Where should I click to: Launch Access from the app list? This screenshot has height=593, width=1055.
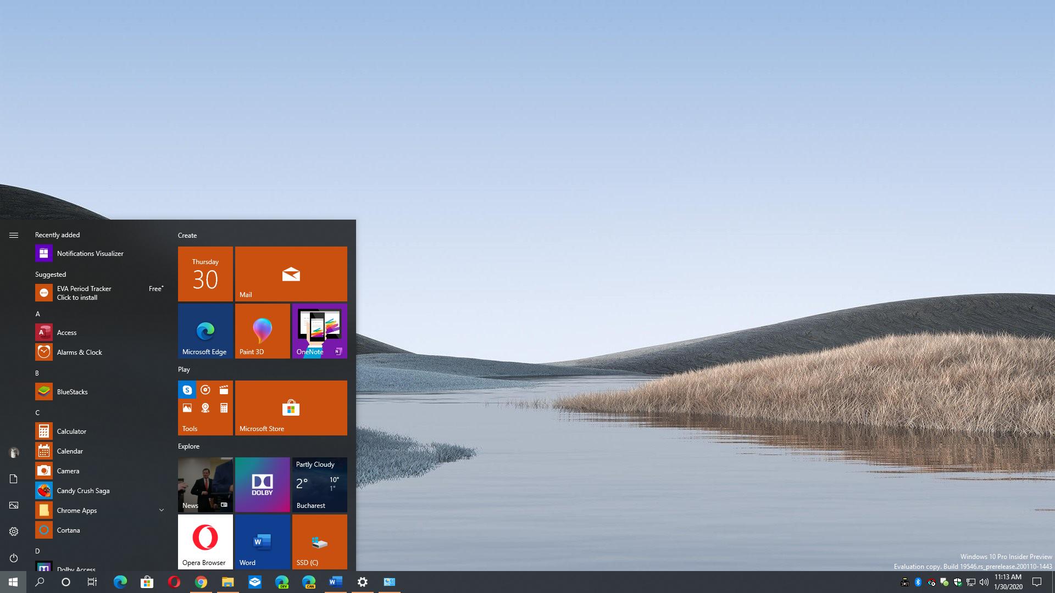click(100, 332)
